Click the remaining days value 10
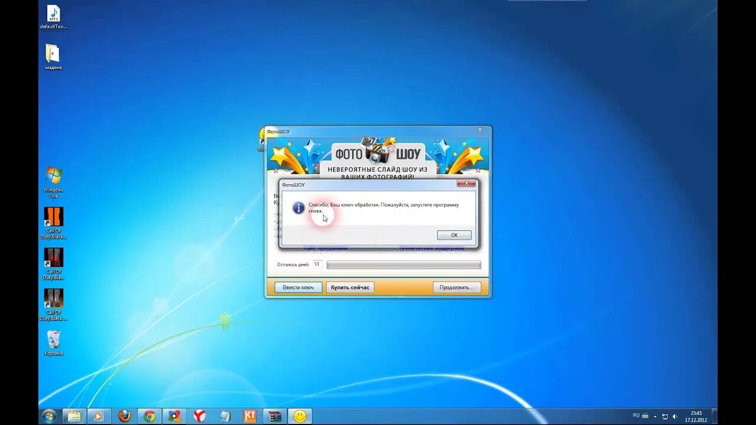The width and height of the screenshot is (756, 425). [317, 264]
